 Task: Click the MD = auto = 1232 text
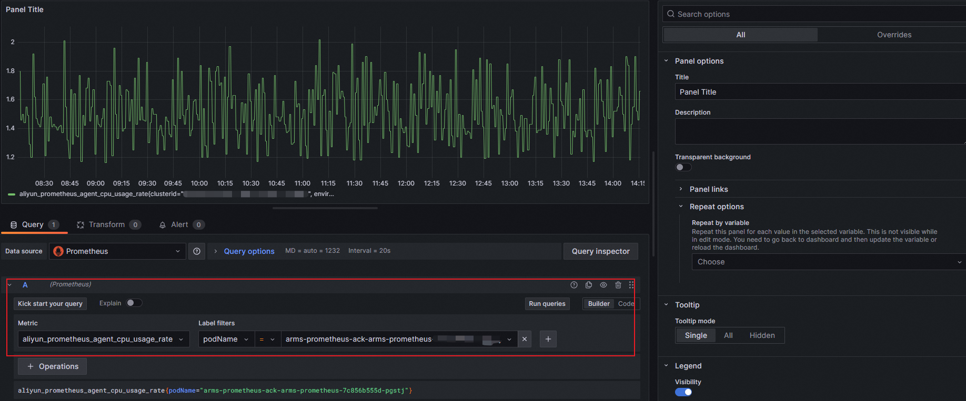(x=313, y=251)
